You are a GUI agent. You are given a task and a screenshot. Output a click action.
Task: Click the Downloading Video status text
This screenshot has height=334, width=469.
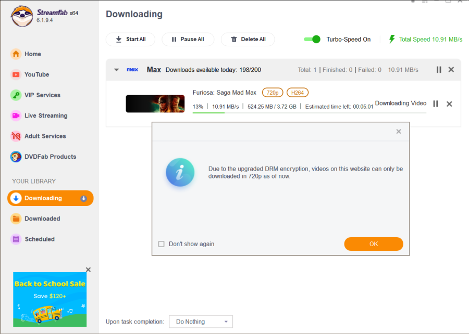click(401, 104)
